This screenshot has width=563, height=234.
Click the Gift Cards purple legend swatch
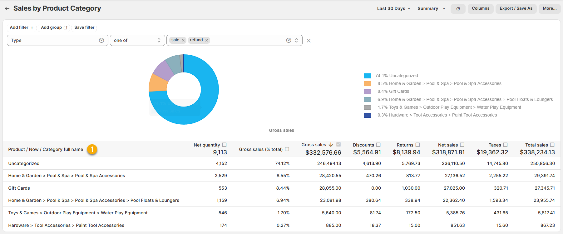(368, 92)
